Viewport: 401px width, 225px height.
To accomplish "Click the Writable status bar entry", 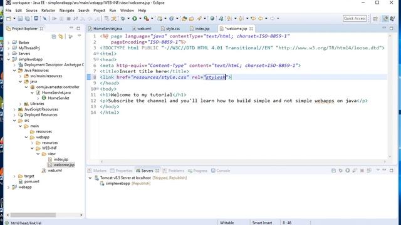I will coord(227,222).
